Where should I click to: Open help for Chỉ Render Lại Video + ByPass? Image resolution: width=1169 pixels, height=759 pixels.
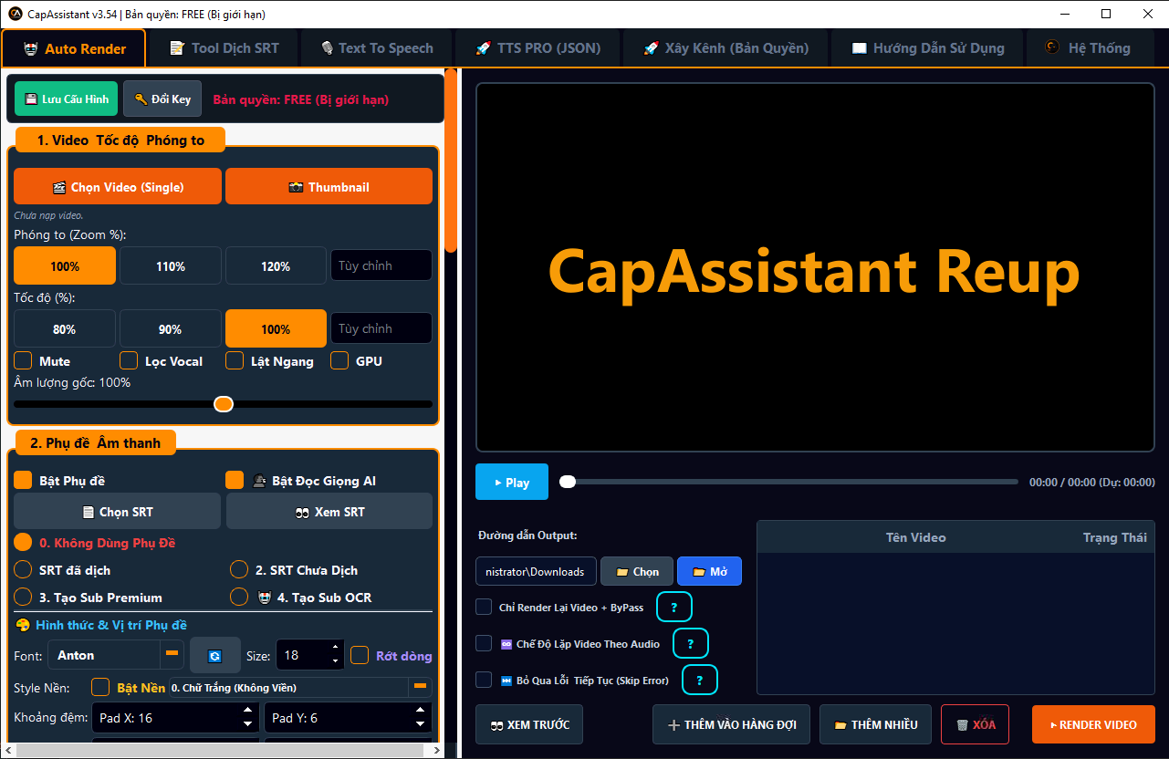(x=674, y=607)
